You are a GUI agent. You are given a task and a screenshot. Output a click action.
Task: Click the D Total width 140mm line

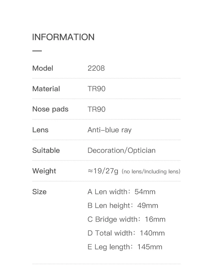[x=126, y=233]
